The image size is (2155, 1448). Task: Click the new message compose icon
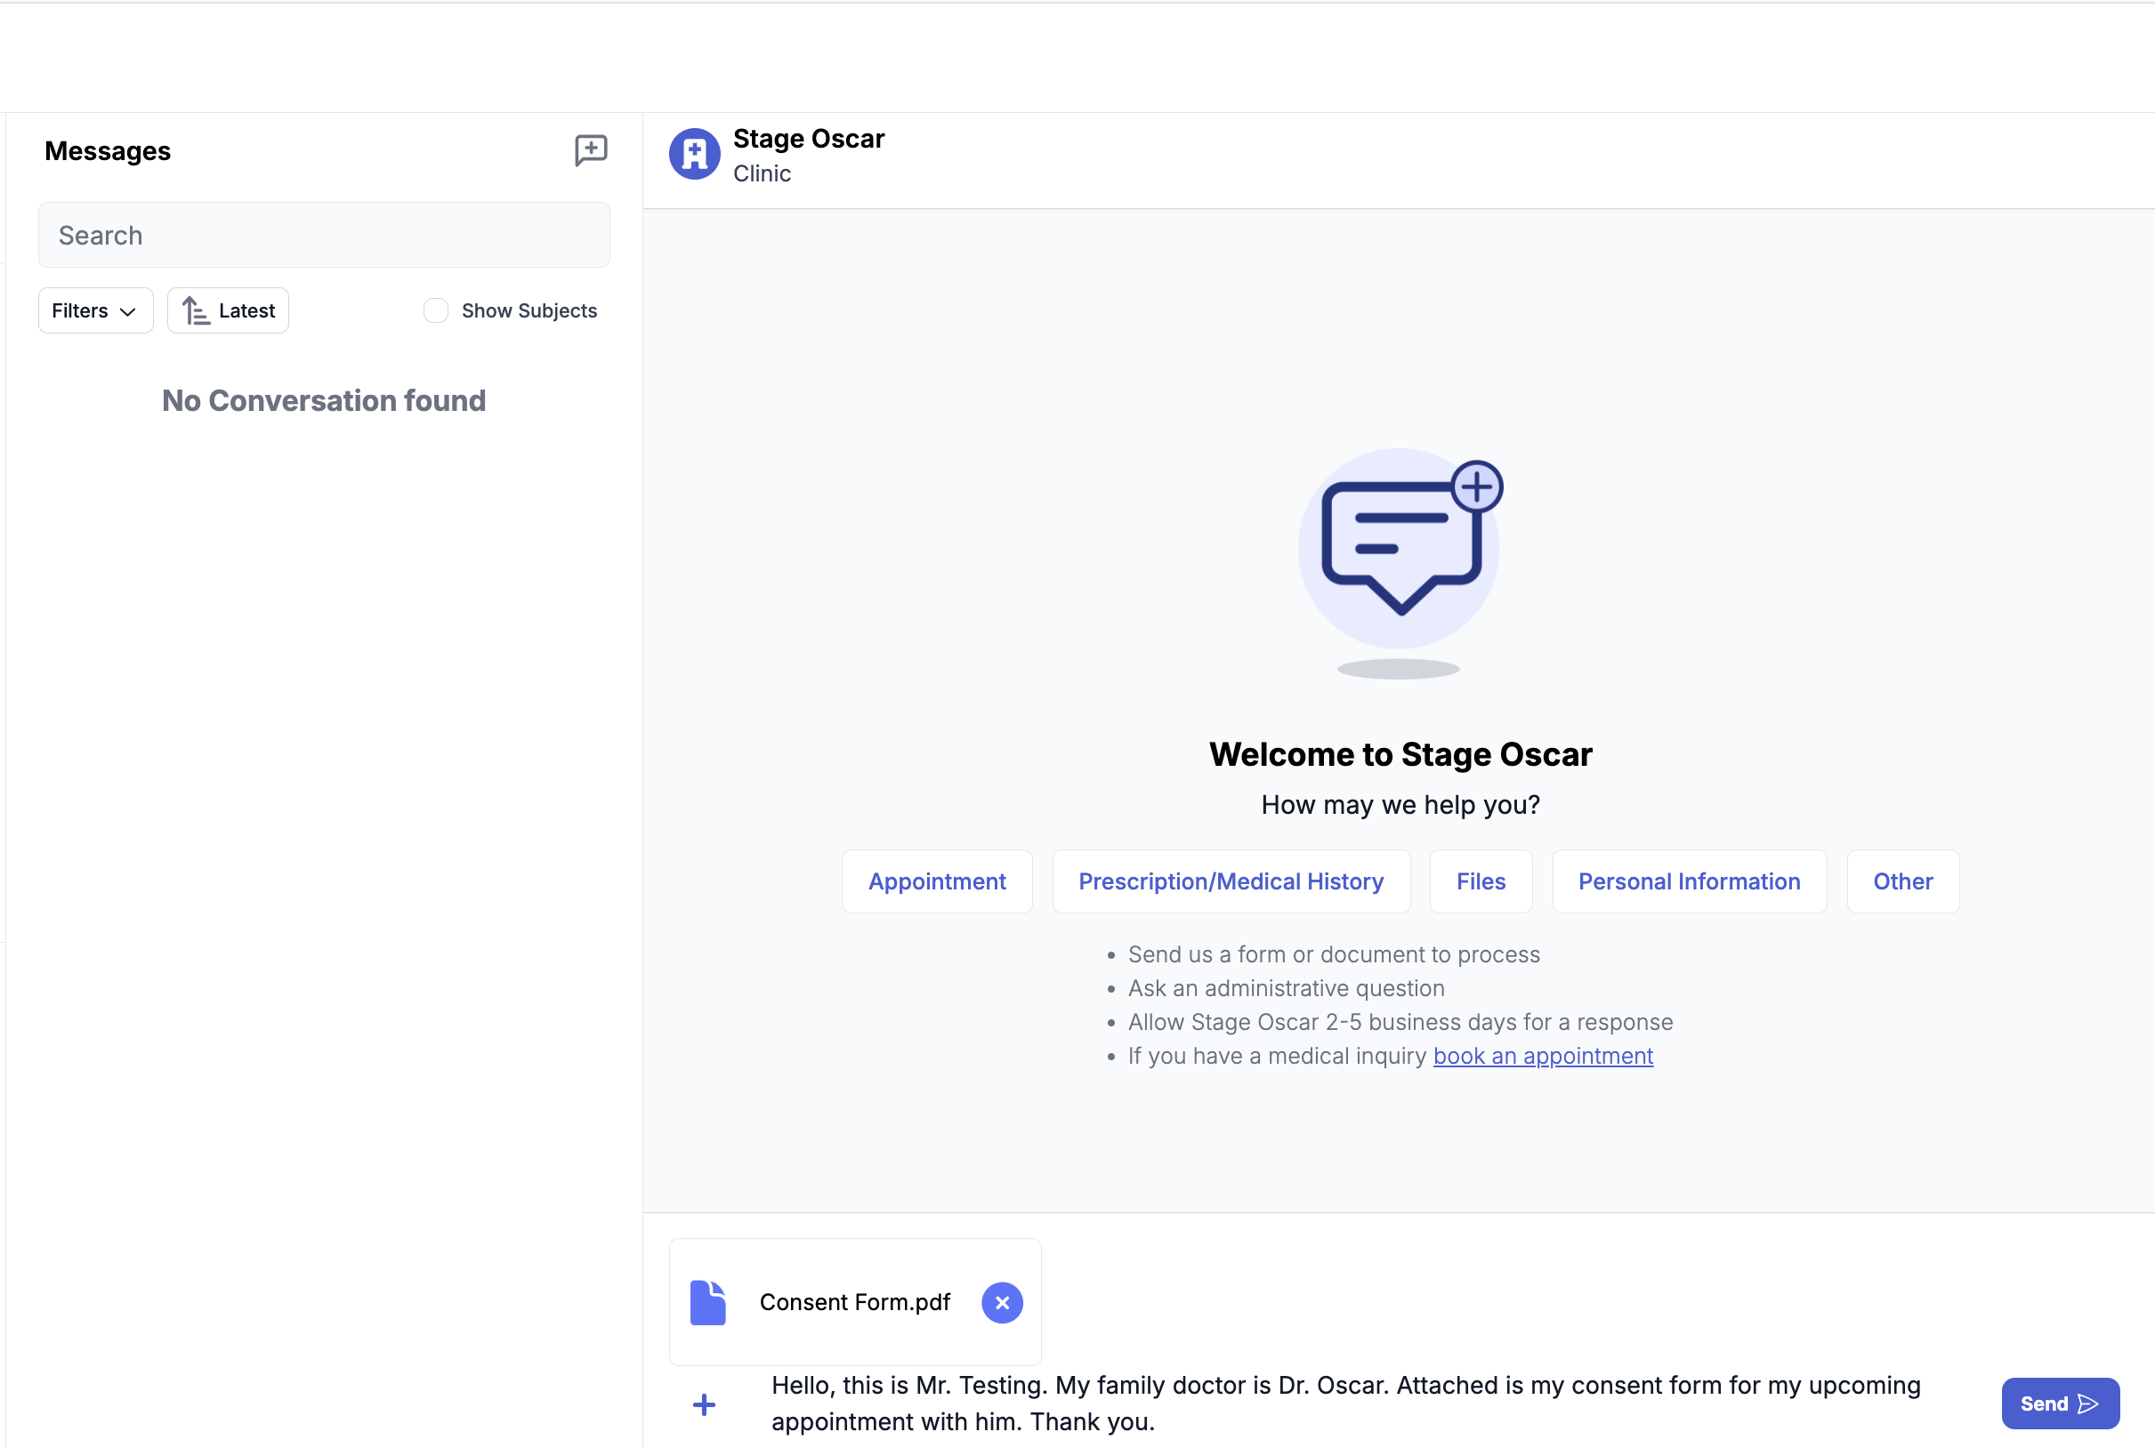(x=590, y=150)
